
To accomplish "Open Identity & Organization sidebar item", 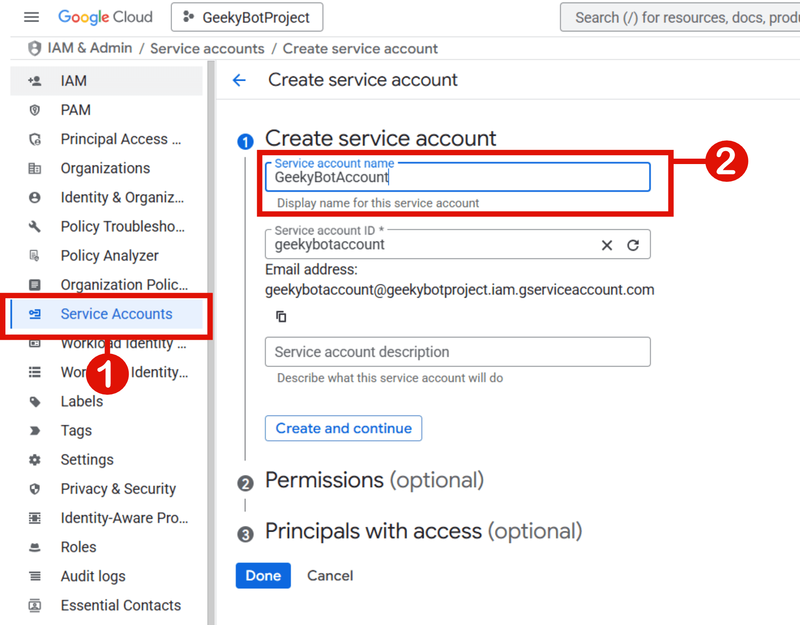I will click(106, 197).
